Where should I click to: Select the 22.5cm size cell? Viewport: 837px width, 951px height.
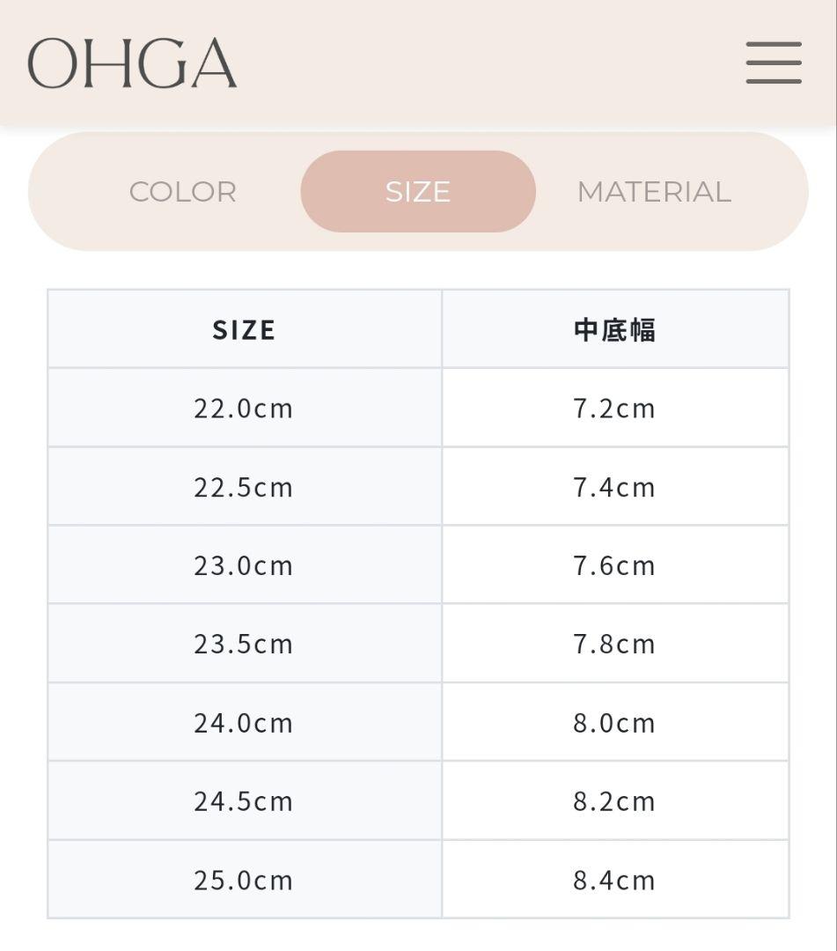point(245,486)
